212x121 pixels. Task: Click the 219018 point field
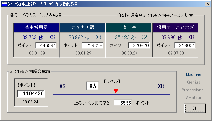point(92,45)
